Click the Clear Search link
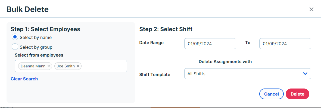Viewport: 321px width, 108px height. (x=24, y=79)
